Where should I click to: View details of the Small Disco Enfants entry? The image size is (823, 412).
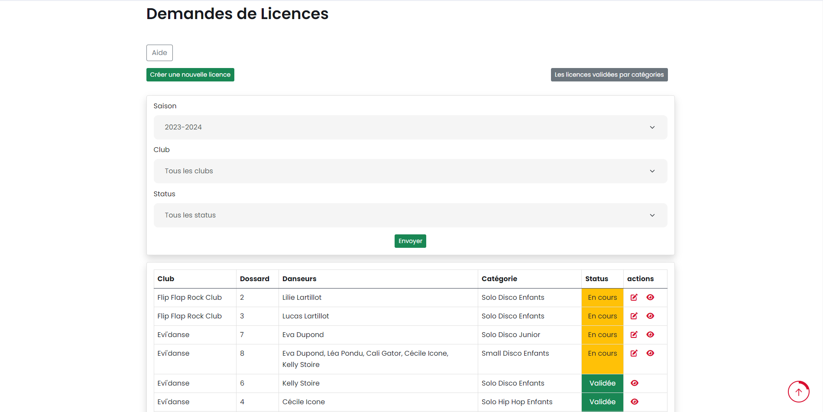pyautogui.click(x=650, y=353)
